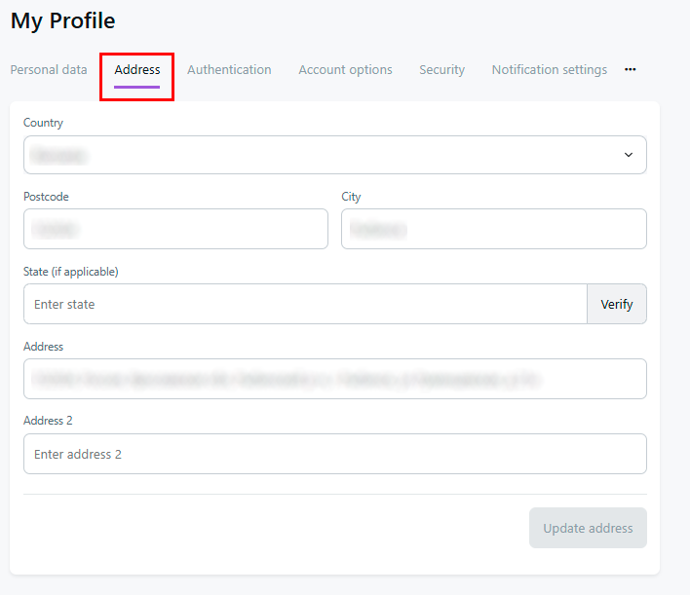Viewport: 690px width, 595px height.
Task: Click the My Profile page heading
Action: (62, 20)
